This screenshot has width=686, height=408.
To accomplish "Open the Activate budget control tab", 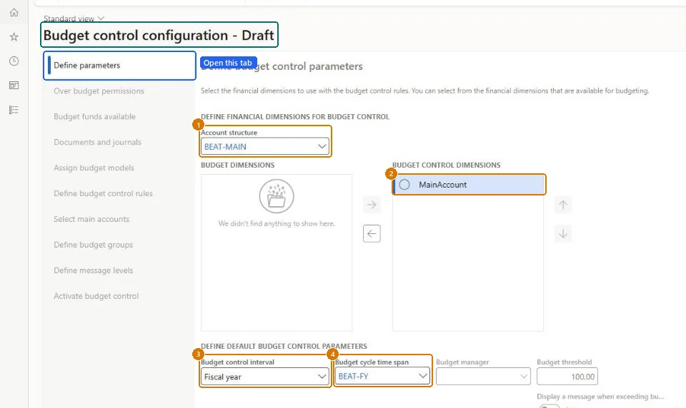I will click(x=96, y=296).
